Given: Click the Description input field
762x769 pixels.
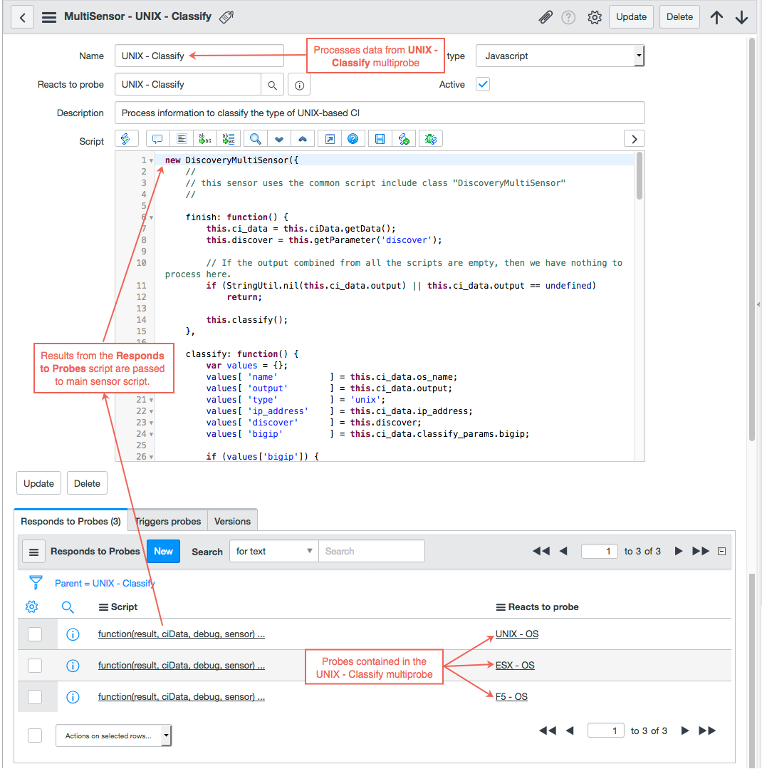Looking at the screenshot, I should coord(380,113).
